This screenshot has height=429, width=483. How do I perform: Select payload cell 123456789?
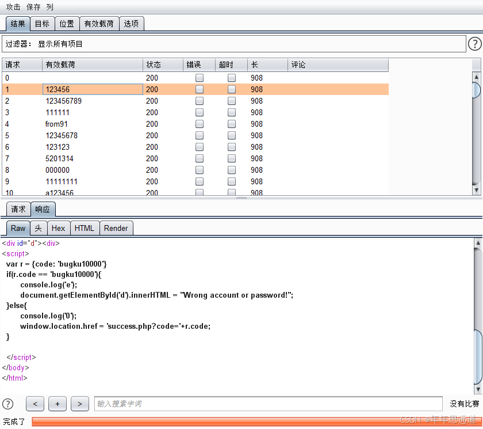pos(93,101)
